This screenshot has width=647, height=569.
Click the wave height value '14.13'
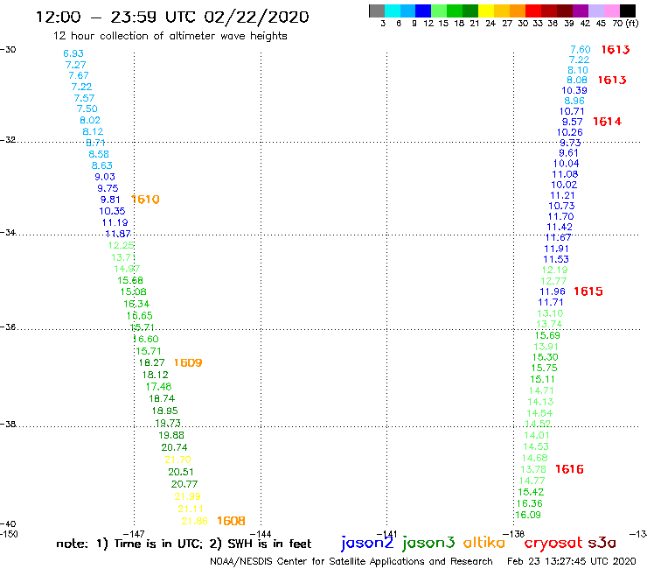click(540, 402)
